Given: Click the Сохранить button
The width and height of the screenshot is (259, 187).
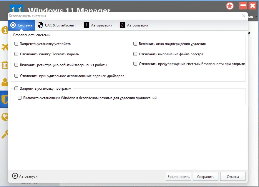Looking at the screenshot, I should click(206, 176).
